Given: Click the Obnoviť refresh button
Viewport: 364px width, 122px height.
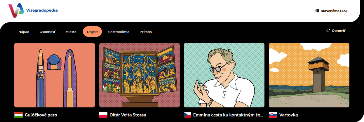Looking at the screenshot, I should point(336,30).
